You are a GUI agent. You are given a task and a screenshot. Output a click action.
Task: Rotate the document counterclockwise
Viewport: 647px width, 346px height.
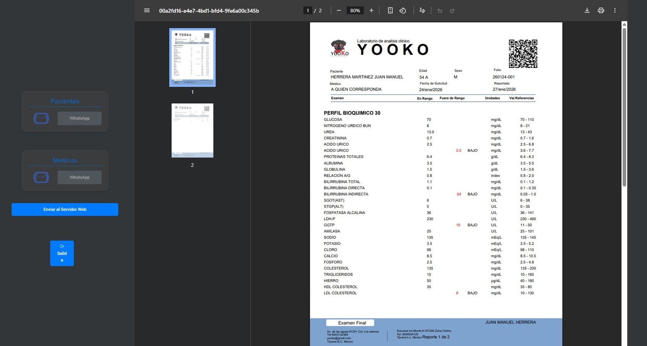(403, 11)
